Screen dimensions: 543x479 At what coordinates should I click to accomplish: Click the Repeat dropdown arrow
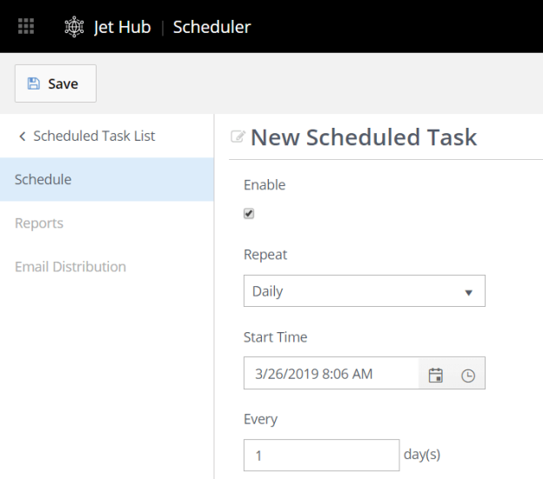[x=468, y=292]
